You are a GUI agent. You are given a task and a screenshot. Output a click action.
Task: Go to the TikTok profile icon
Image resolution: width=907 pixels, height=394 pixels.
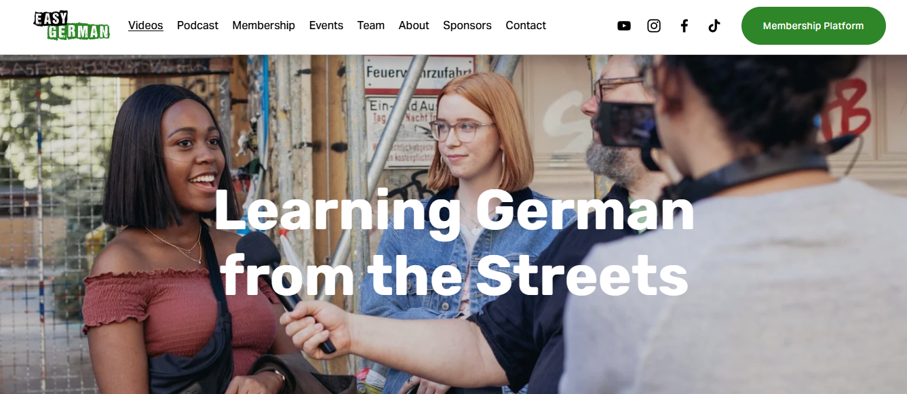tap(714, 26)
